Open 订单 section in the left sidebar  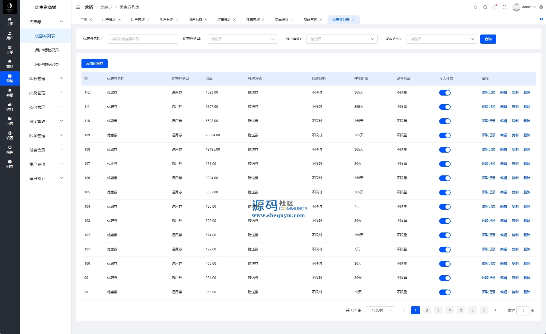tap(10, 50)
